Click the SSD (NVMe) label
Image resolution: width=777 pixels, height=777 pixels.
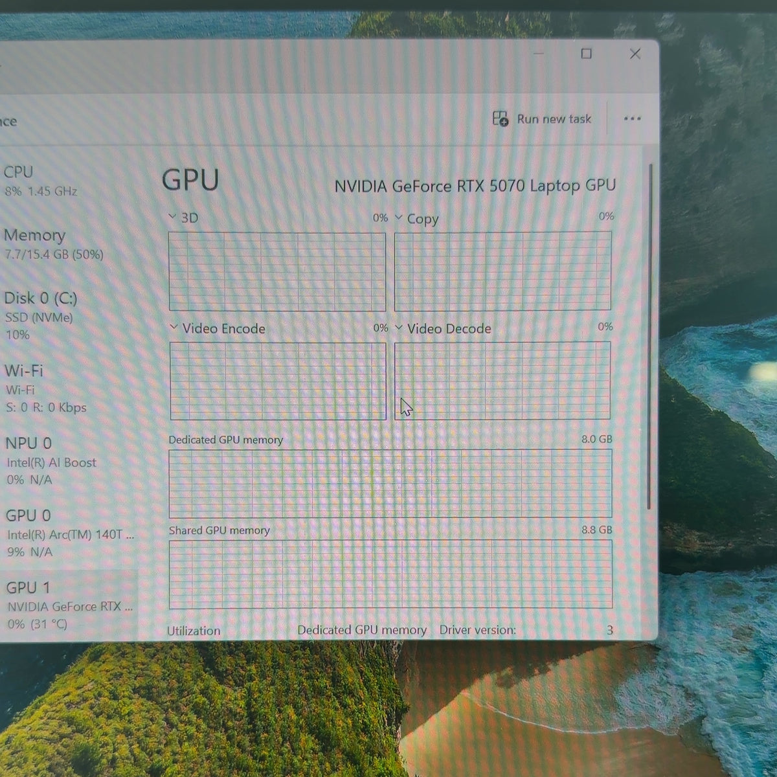tap(39, 318)
